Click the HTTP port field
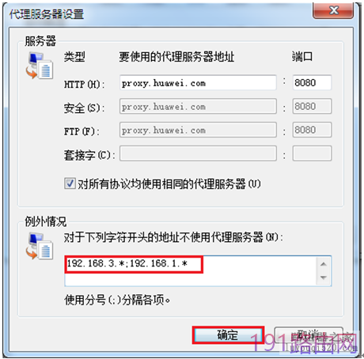This screenshot has width=364, height=359. pyautogui.click(x=312, y=83)
